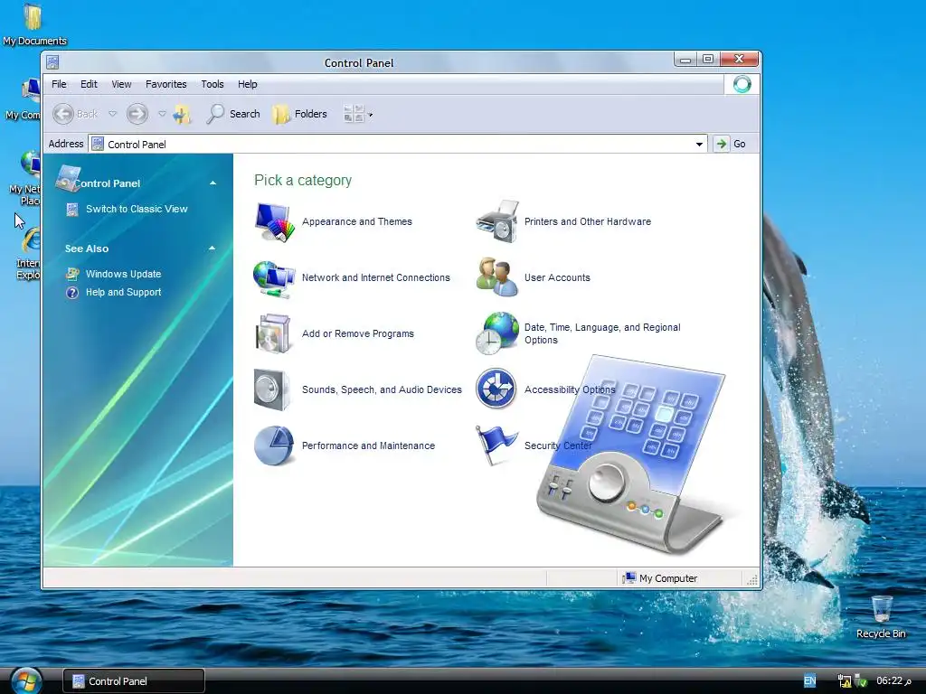Viewport: 926px width, 694px height.
Task: Click Performance and Maintenance pie chart icon
Action: tap(274, 445)
